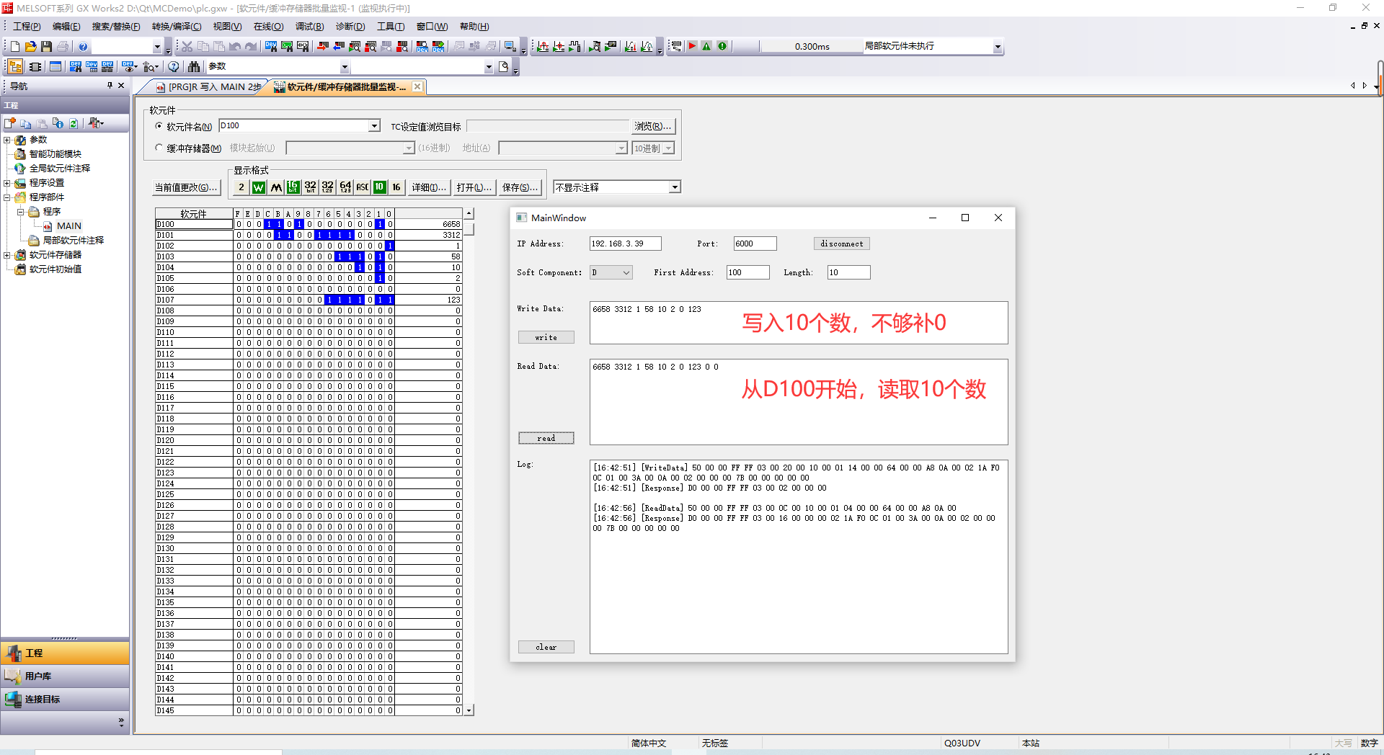Toggle the navigation view icon in second toolbar
1384x755 pixels.
(x=15, y=66)
